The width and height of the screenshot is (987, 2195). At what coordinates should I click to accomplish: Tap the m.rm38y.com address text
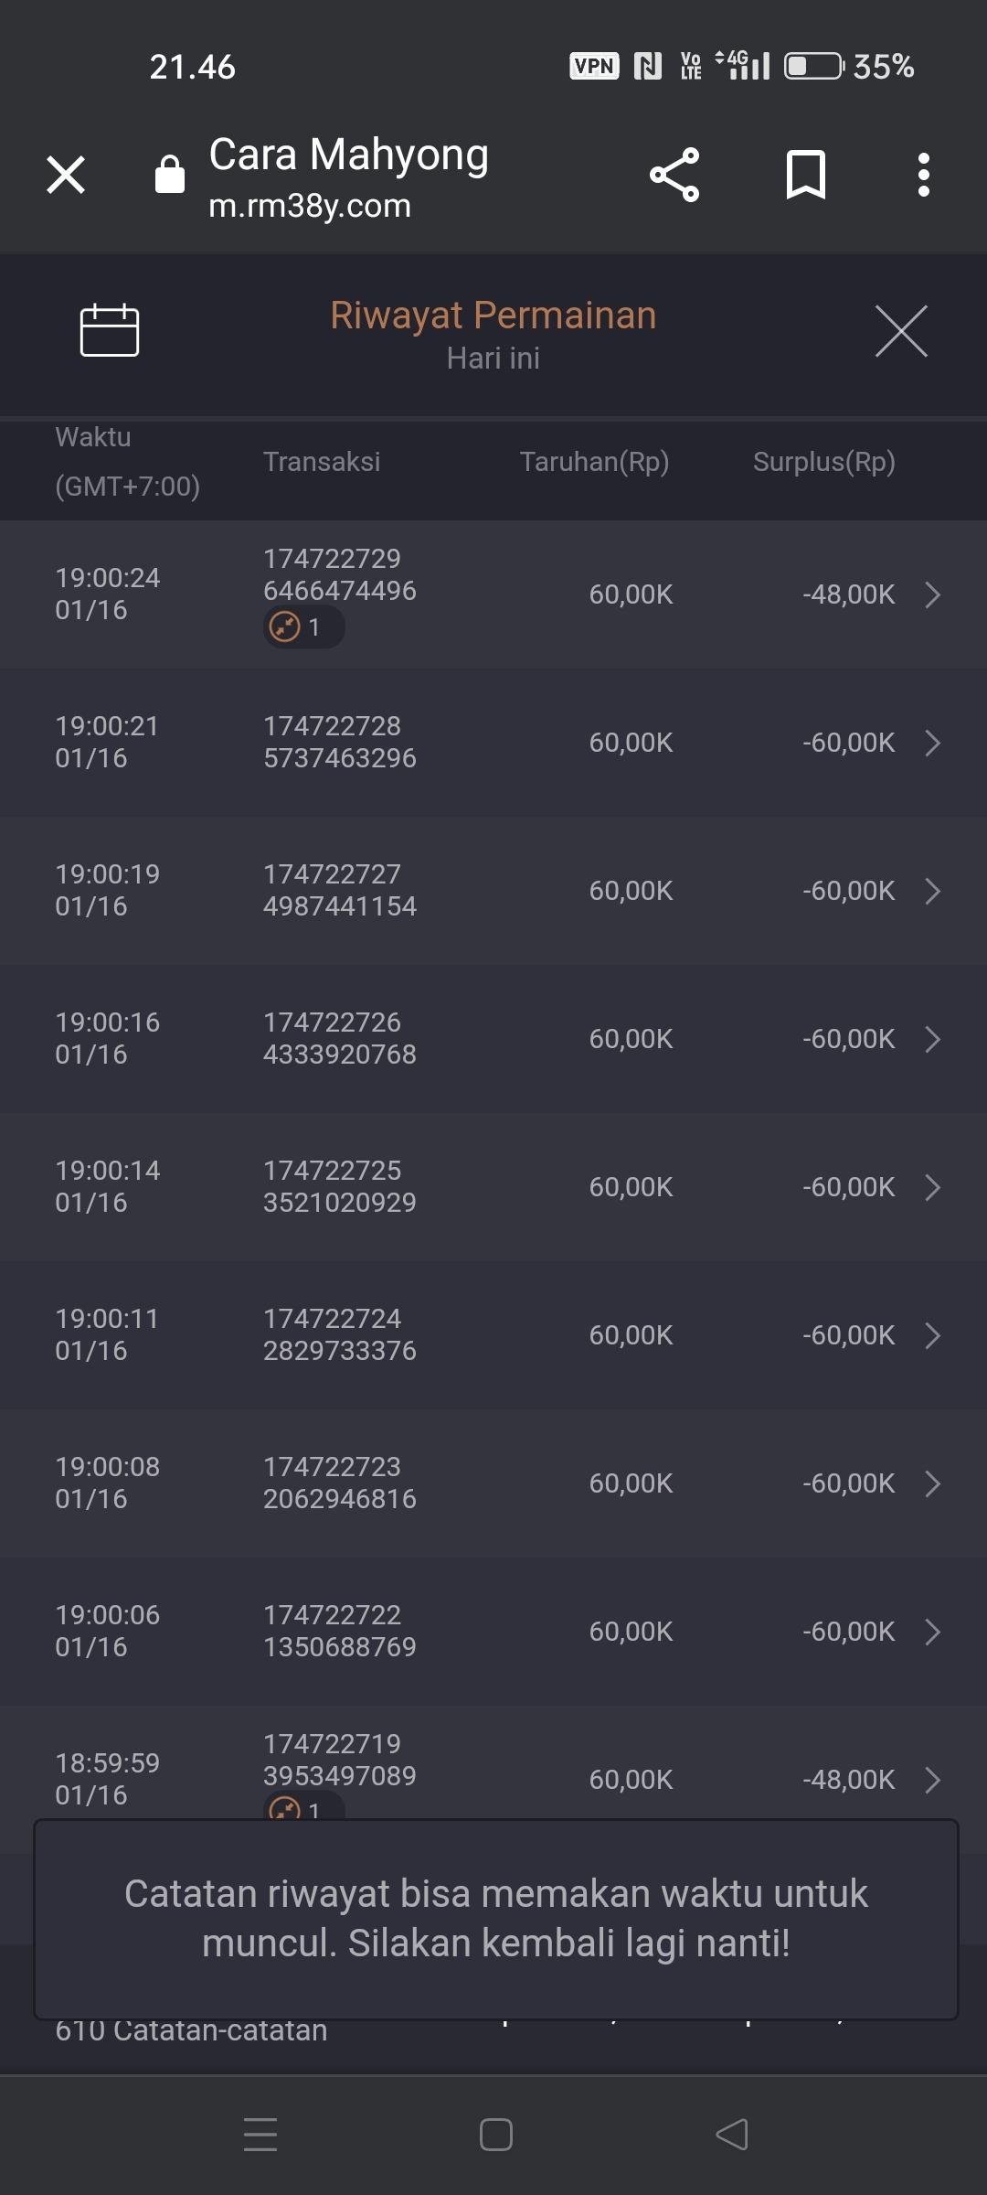(x=310, y=207)
